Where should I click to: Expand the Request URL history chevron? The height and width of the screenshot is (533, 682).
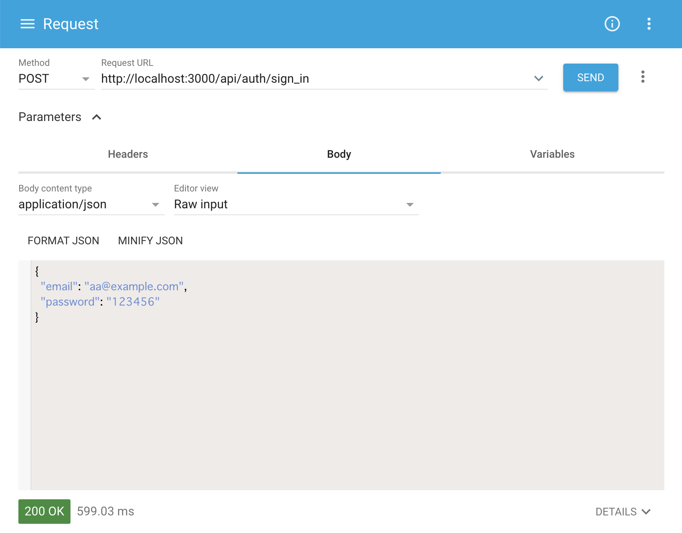[x=538, y=78]
